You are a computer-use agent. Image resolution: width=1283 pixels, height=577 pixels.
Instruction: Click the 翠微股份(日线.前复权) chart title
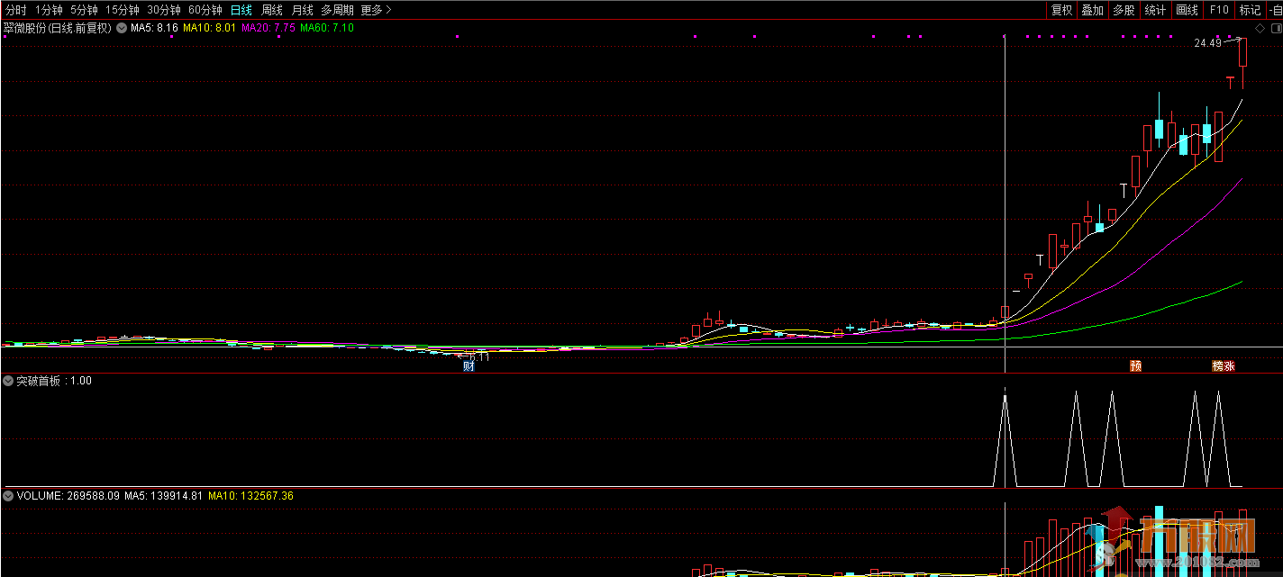[x=58, y=28]
